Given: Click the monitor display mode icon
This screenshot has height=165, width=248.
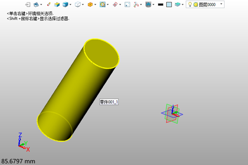Looking at the screenshot, I should pos(148,5).
